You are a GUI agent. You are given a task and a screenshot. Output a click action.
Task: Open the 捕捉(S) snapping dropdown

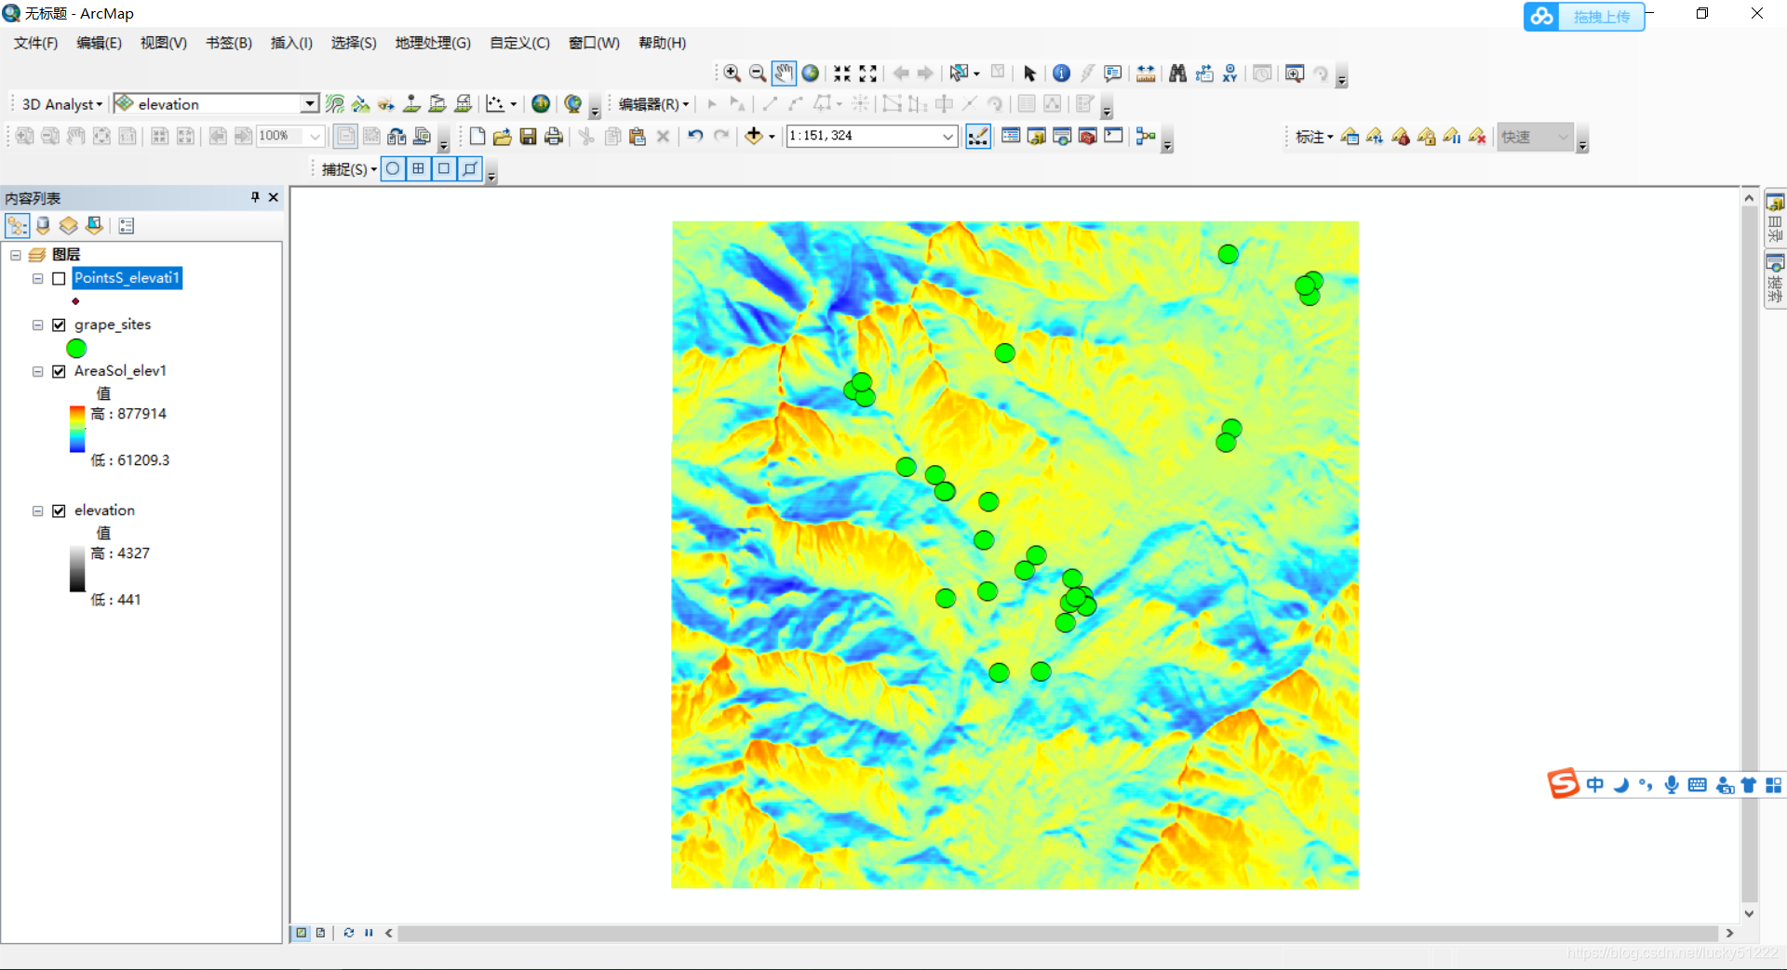point(349,169)
